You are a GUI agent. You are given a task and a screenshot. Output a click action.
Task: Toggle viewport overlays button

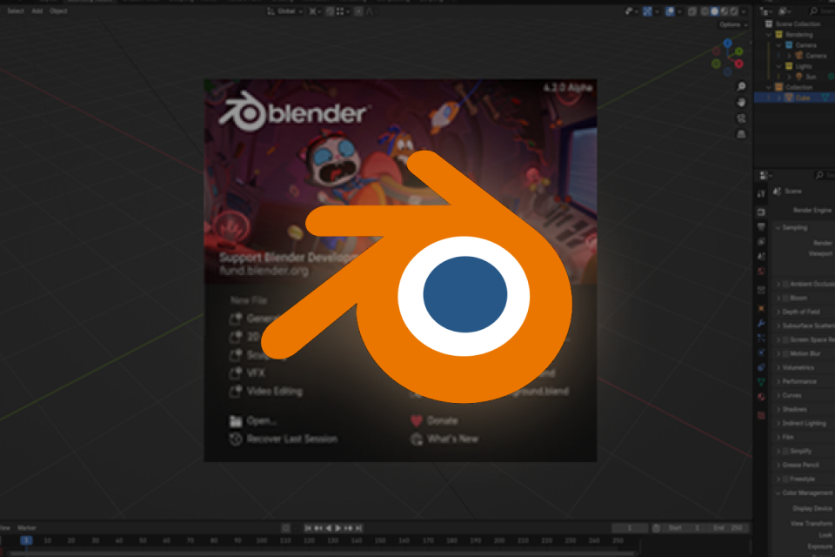coord(671,11)
